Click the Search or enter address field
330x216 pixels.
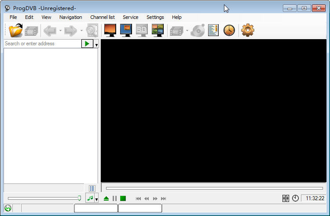[x=43, y=44]
